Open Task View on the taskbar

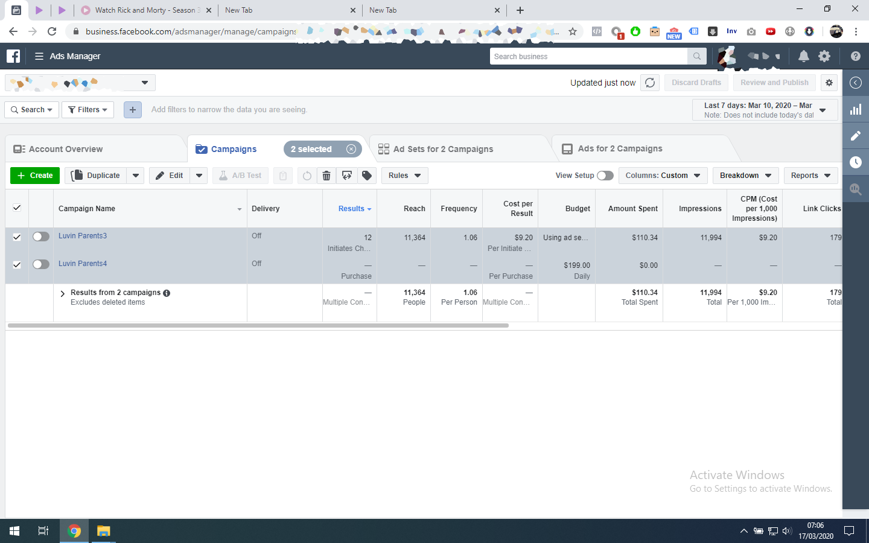(43, 531)
